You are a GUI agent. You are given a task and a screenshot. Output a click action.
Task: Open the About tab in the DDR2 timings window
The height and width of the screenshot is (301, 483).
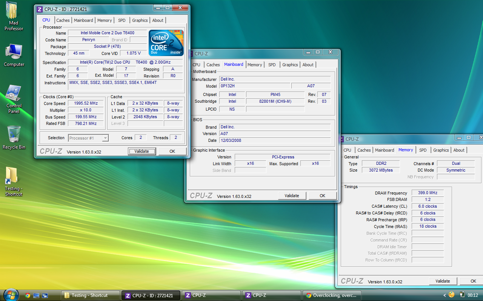coord(459,150)
